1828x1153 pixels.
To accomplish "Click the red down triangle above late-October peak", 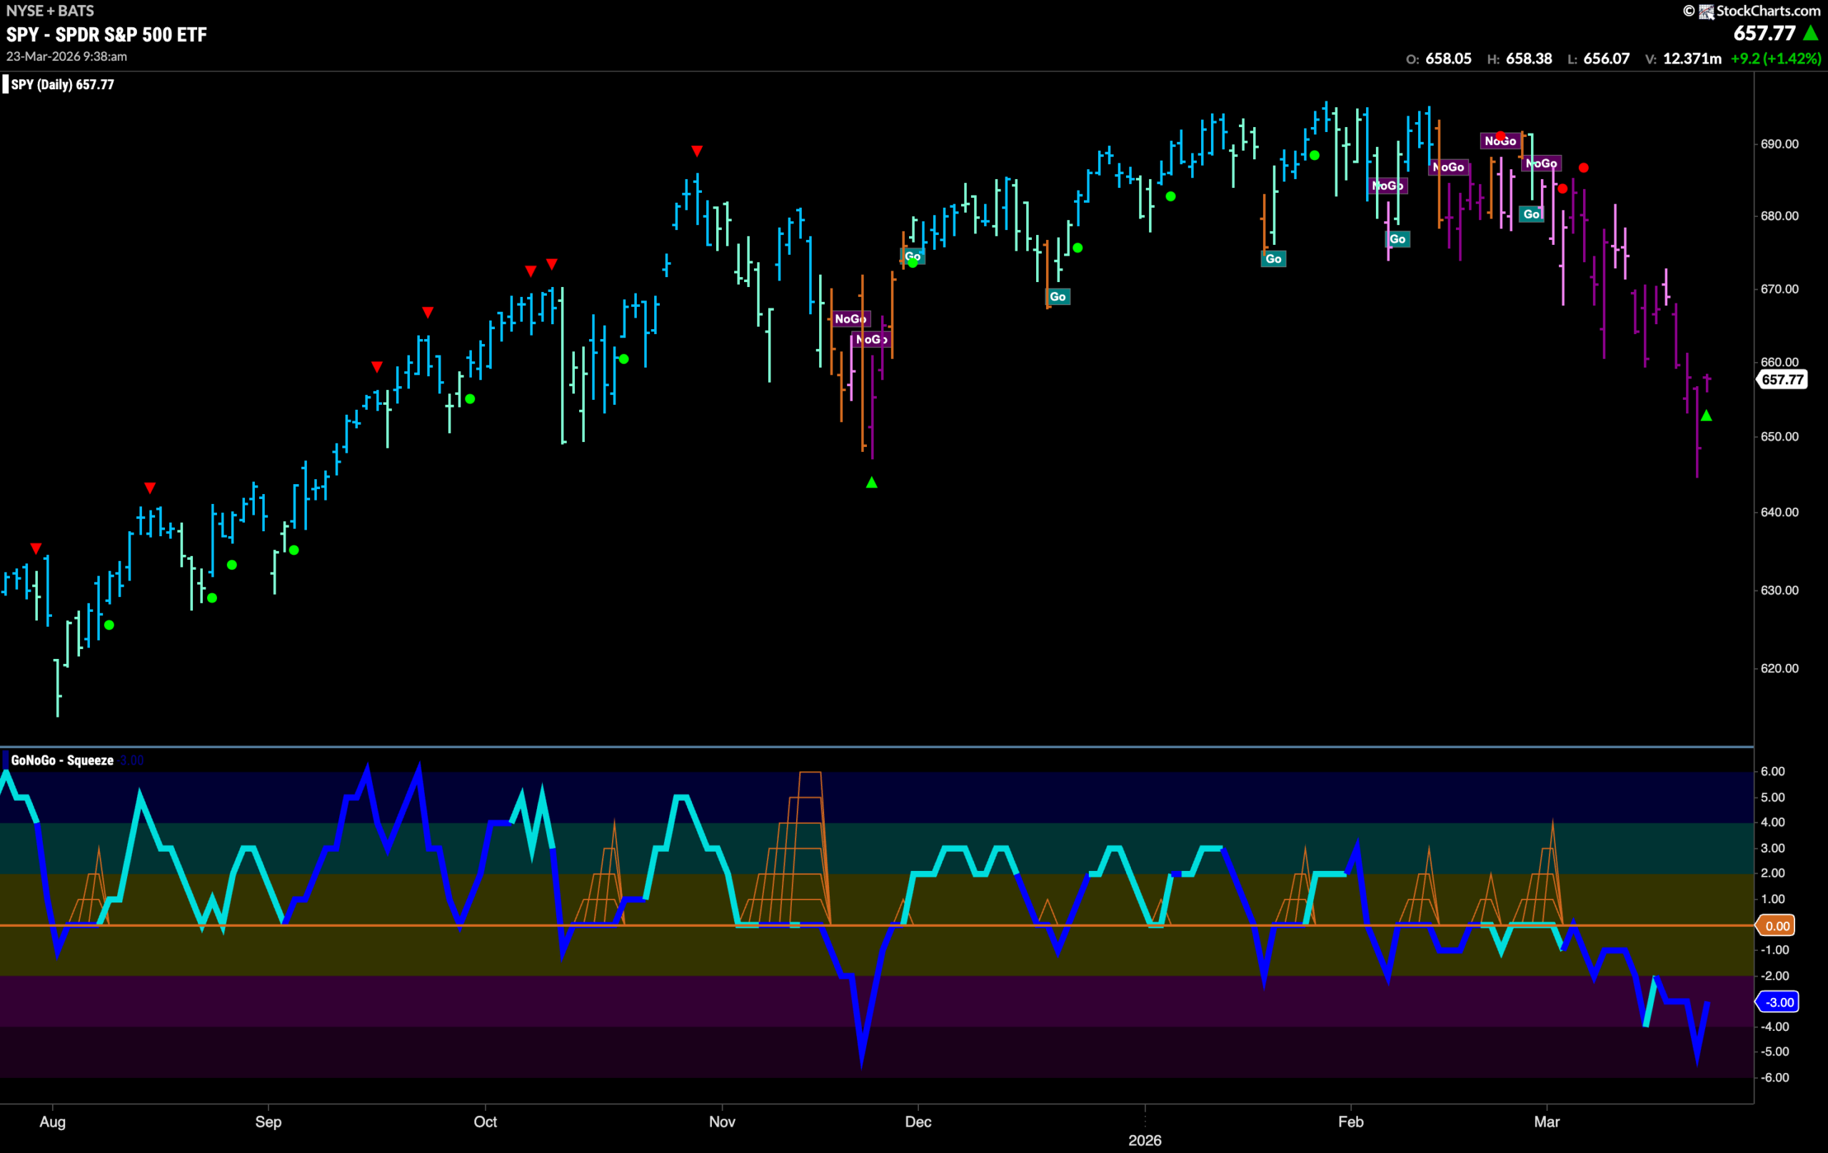I will 697,151.
